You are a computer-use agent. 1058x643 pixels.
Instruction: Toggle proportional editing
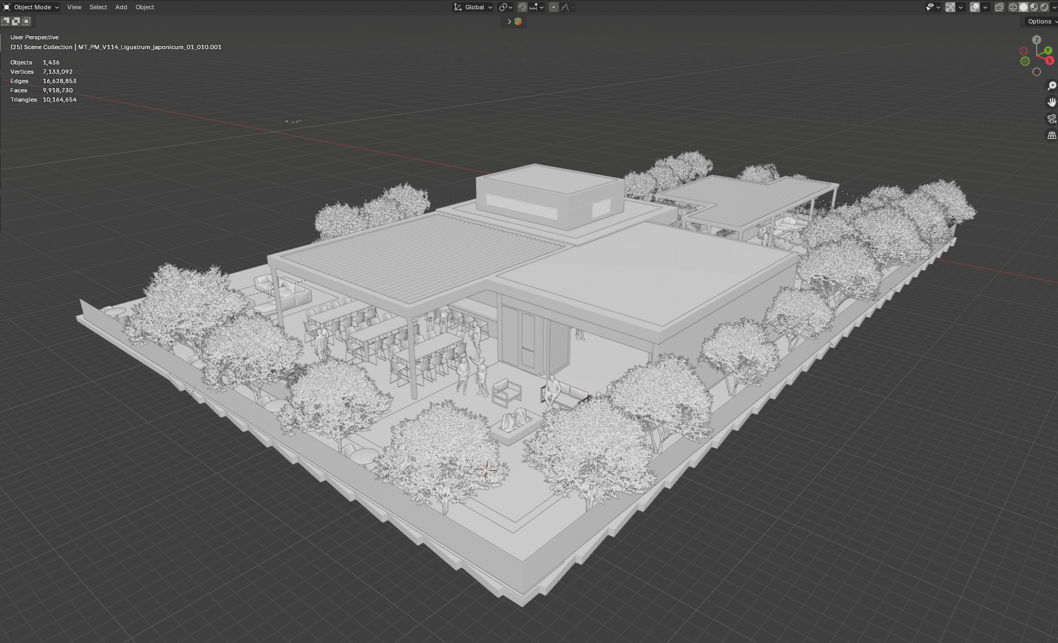[554, 7]
